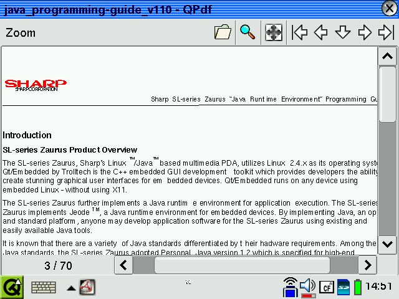Show the on-screen keyboard
399x299 pixels.
pos(44,288)
